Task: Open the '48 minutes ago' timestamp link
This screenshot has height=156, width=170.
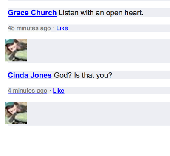Action: (29, 28)
